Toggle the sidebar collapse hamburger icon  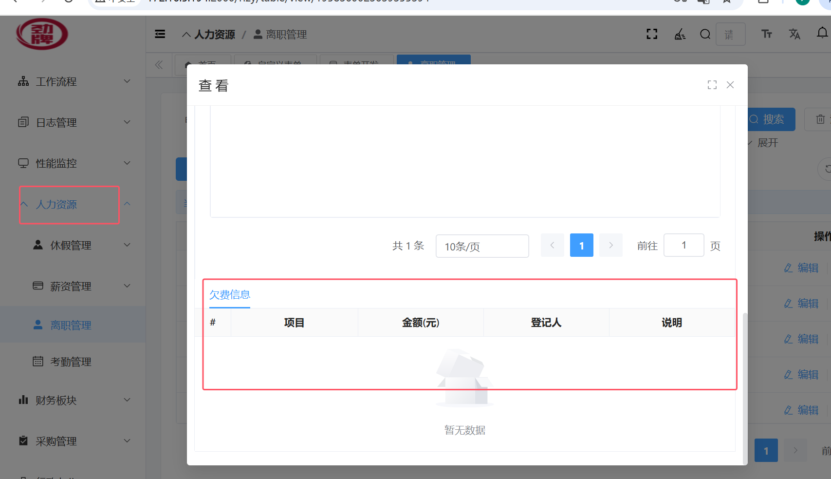tap(160, 34)
